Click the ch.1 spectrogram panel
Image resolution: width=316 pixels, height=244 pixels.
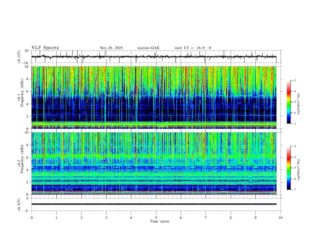pyautogui.click(x=154, y=97)
